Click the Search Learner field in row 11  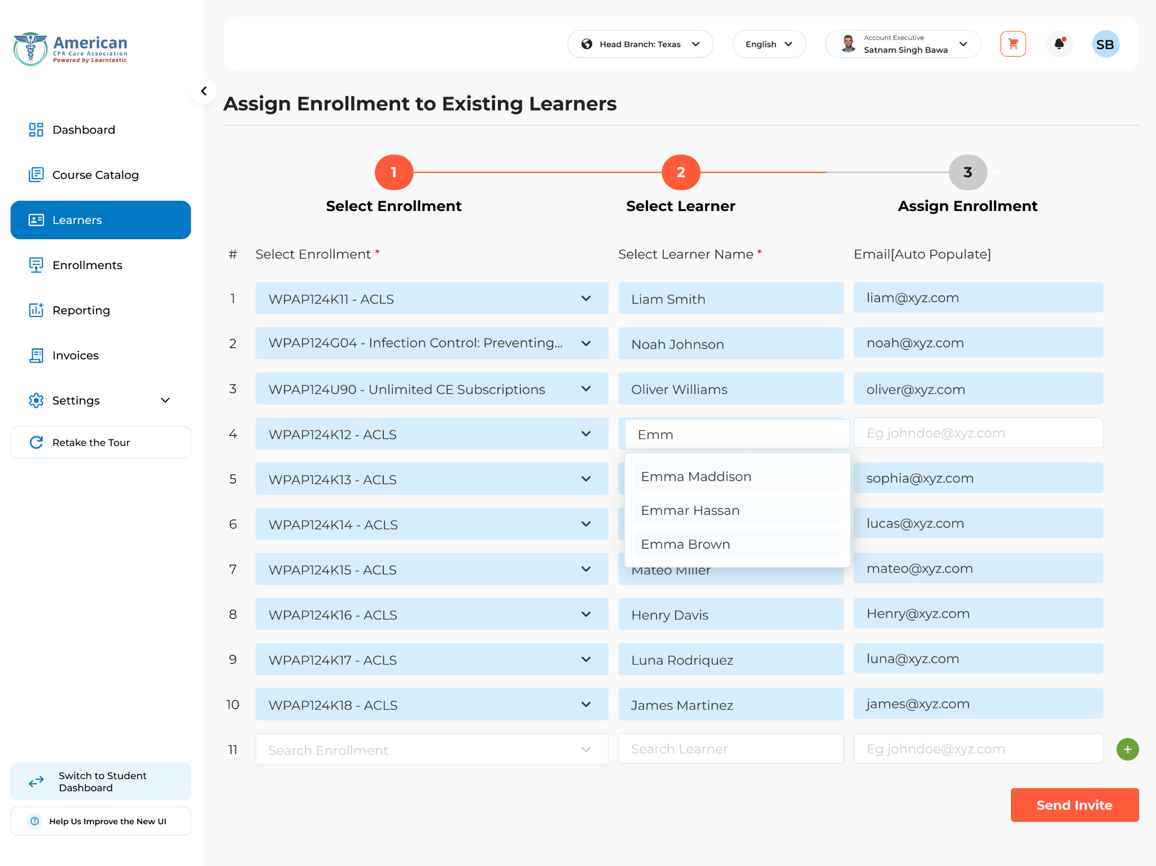tap(731, 749)
